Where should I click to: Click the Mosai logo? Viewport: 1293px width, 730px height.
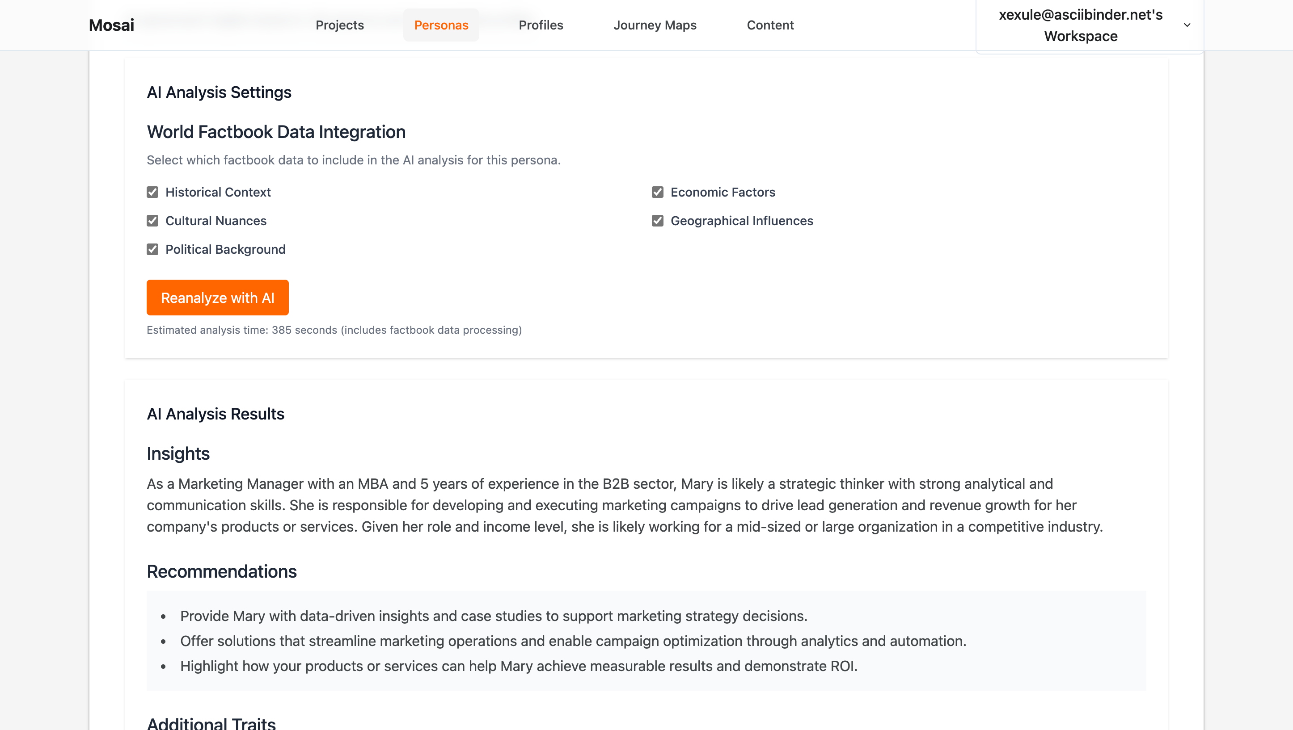(x=111, y=25)
